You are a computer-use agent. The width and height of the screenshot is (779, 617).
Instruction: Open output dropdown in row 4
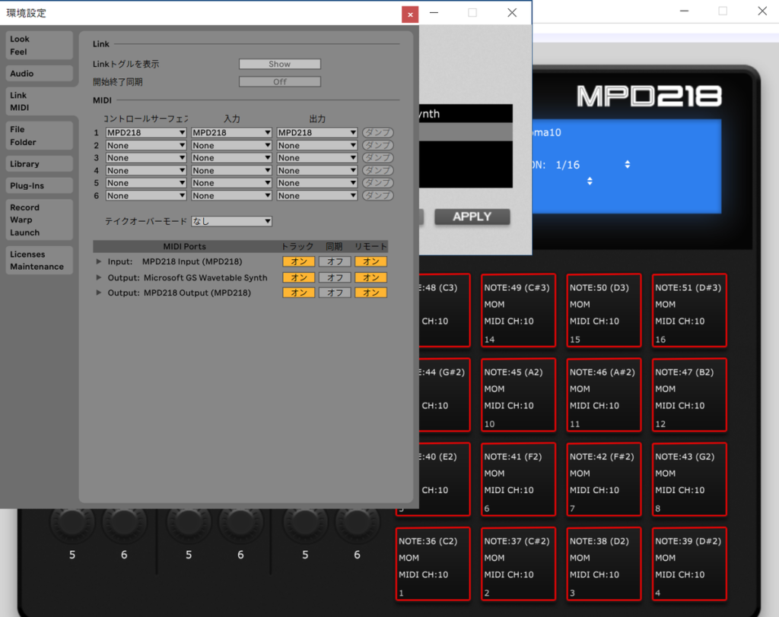point(317,171)
